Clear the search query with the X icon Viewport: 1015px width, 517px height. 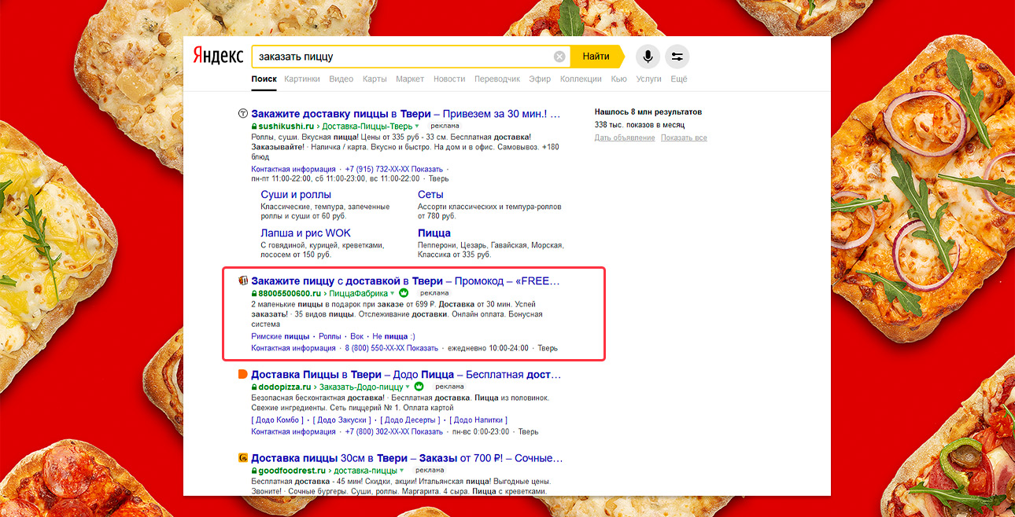(559, 57)
